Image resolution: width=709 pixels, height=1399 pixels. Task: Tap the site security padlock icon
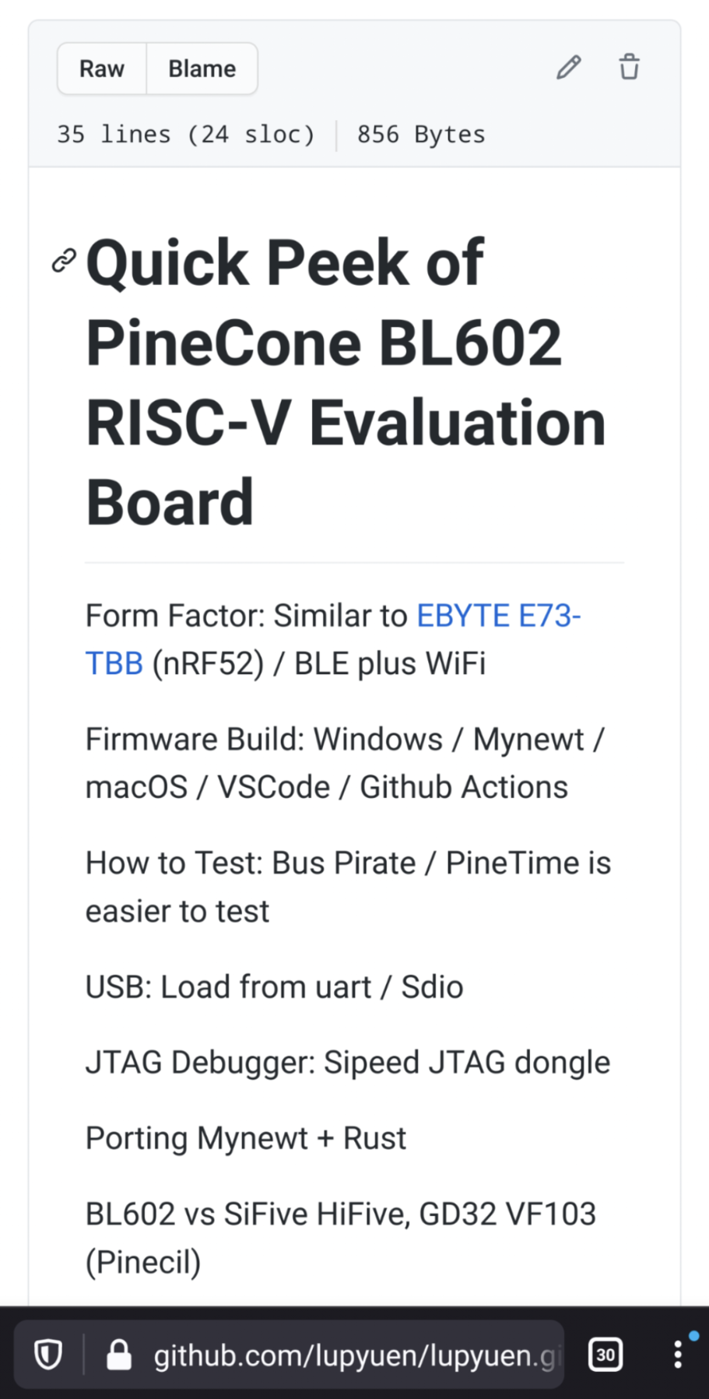[119, 1355]
